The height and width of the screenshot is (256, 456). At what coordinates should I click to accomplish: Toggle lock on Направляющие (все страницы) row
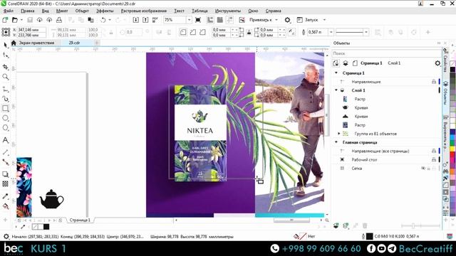(434, 151)
